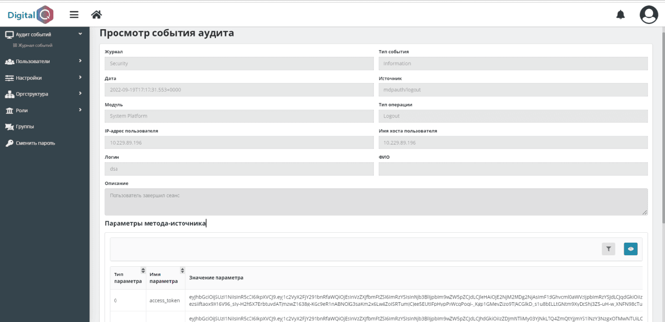The width and height of the screenshot is (665, 322).
Task: Open notifications bell
Action: coord(621,15)
